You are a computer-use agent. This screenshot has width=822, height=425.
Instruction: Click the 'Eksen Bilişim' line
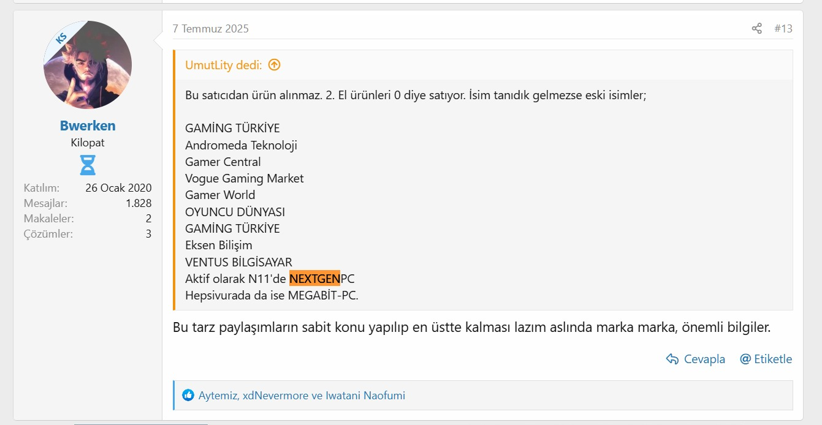219,245
